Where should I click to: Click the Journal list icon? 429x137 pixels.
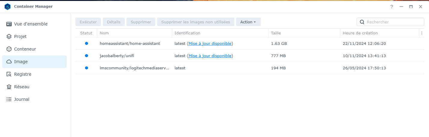[x=9, y=99]
